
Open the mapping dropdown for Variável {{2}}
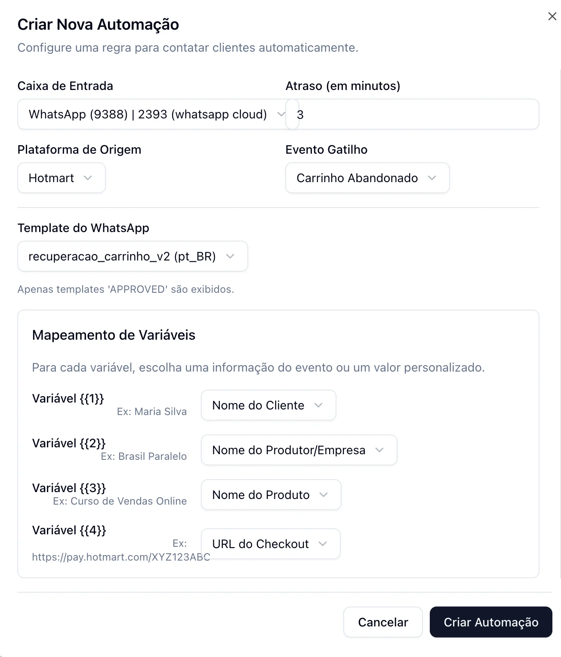tap(299, 450)
